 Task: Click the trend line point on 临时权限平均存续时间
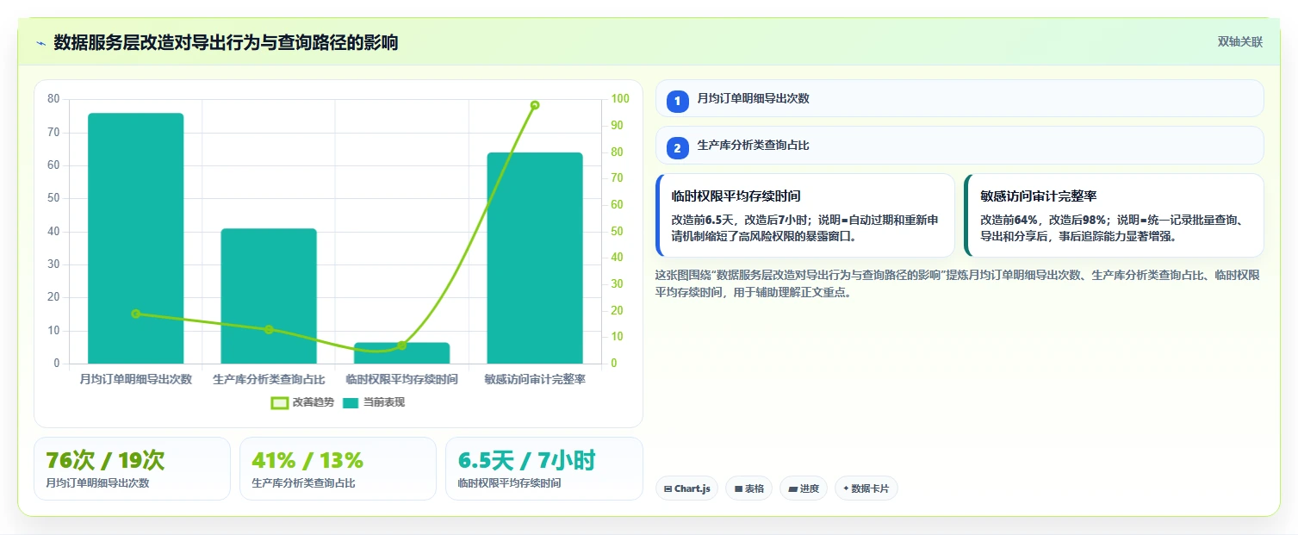point(401,345)
